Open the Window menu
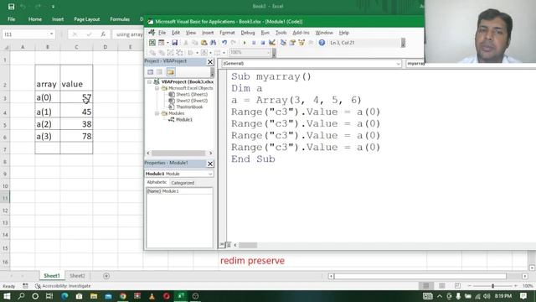The image size is (536, 302). click(x=324, y=33)
